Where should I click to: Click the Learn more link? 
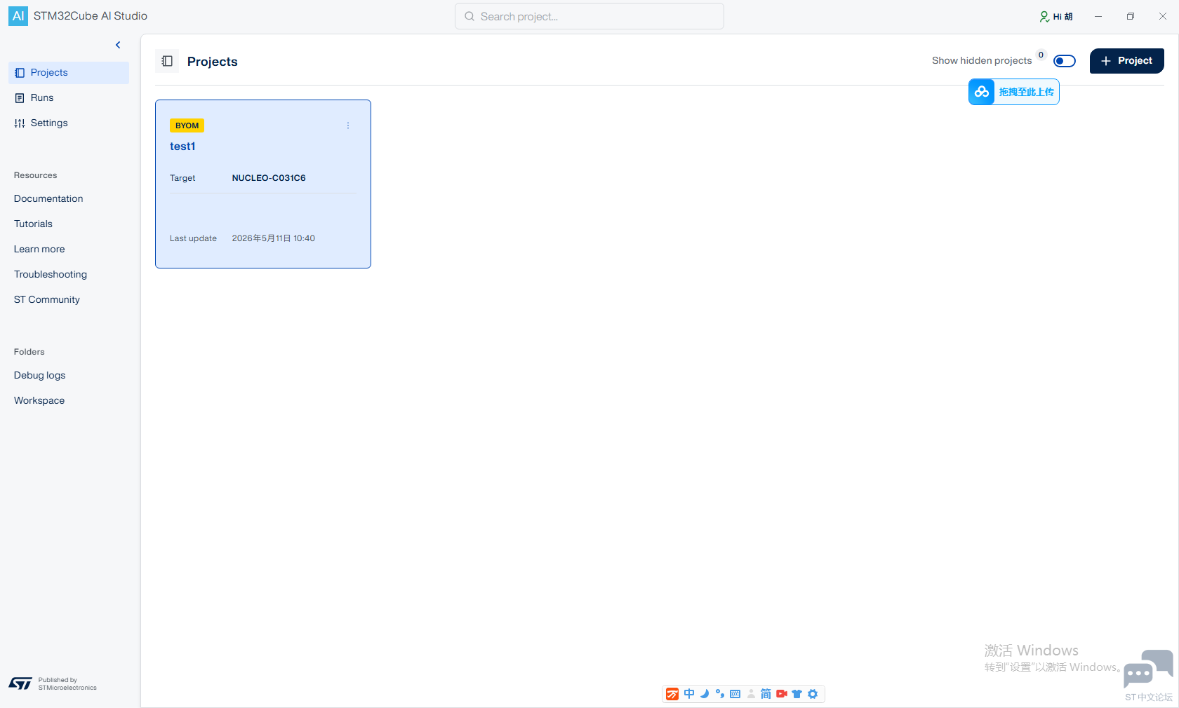click(x=39, y=250)
